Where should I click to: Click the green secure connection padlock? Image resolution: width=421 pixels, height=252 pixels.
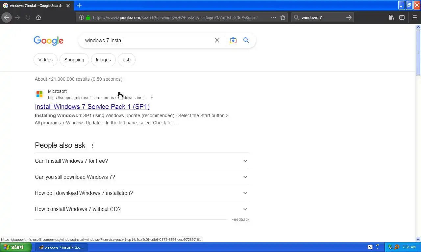pos(88,17)
